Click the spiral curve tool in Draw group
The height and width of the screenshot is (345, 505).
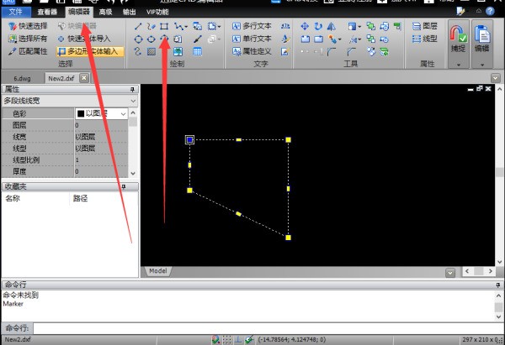coord(138,52)
